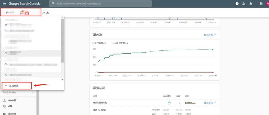
Task: Open the Help question mark icon
Action: 237,4
